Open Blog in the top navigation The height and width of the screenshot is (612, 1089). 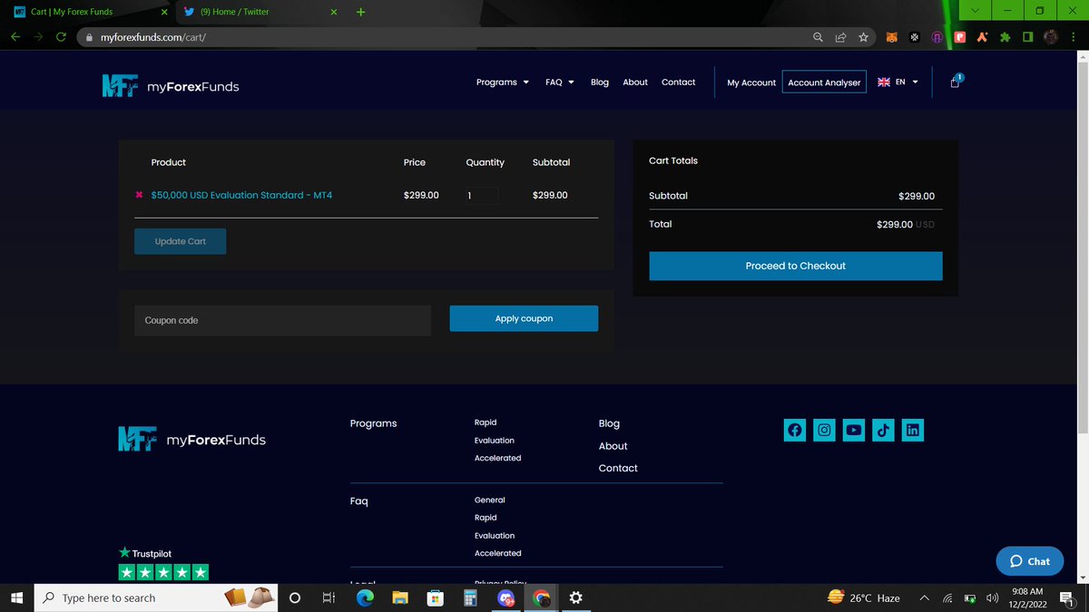600,83
